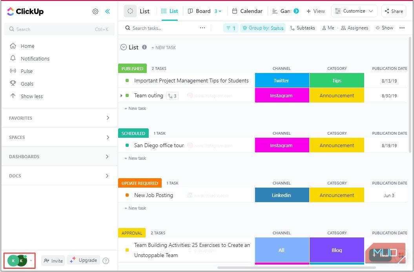Expand the Team outing subtasks arrow

(x=122, y=95)
